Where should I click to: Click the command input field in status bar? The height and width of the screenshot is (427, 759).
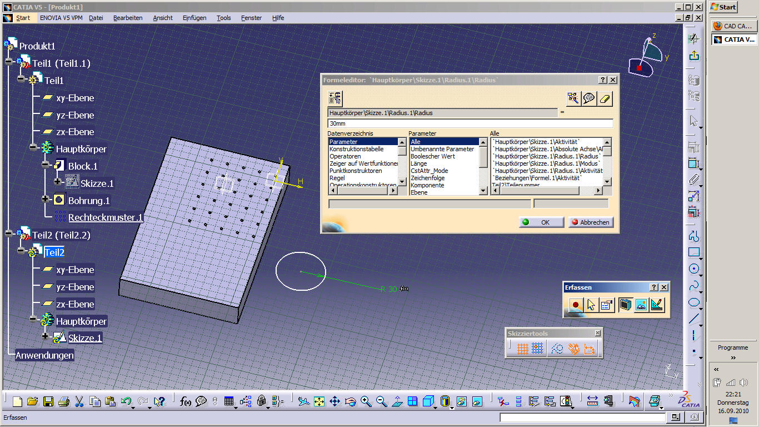pyautogui.click(x=582, y=417)
